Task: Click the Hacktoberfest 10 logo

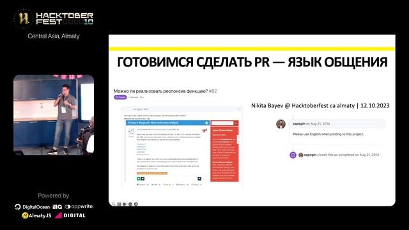Action: pyautogui.click(x=54, y=19)
